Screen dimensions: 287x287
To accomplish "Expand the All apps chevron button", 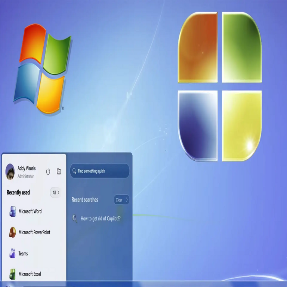I will (x=55, y=192).
